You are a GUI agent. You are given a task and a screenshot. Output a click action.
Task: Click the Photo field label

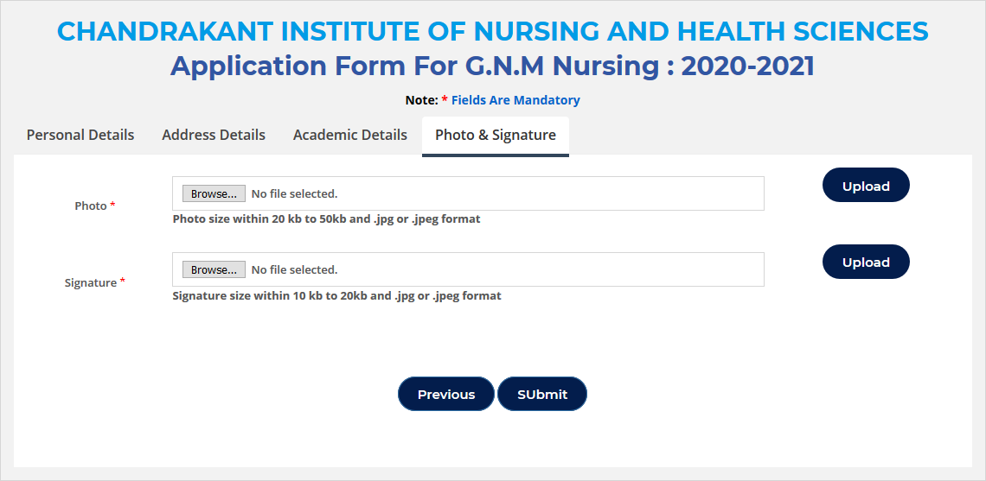tap(91, 206)
